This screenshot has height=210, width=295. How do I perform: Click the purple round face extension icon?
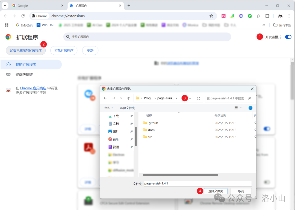pos(241,16)
